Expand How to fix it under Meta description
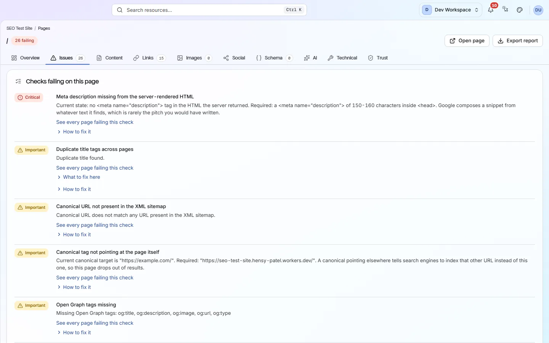This screenshot has width=549, height=343. click(x=74, y=132)
